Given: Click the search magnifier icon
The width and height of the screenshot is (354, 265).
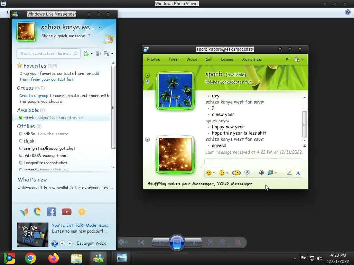Looking at the screenshot, I should coord(76,53).
